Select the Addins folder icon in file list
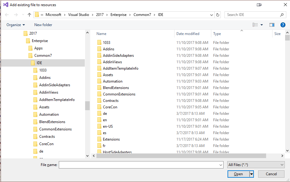290x182 pixels. [x=99, y=49]
